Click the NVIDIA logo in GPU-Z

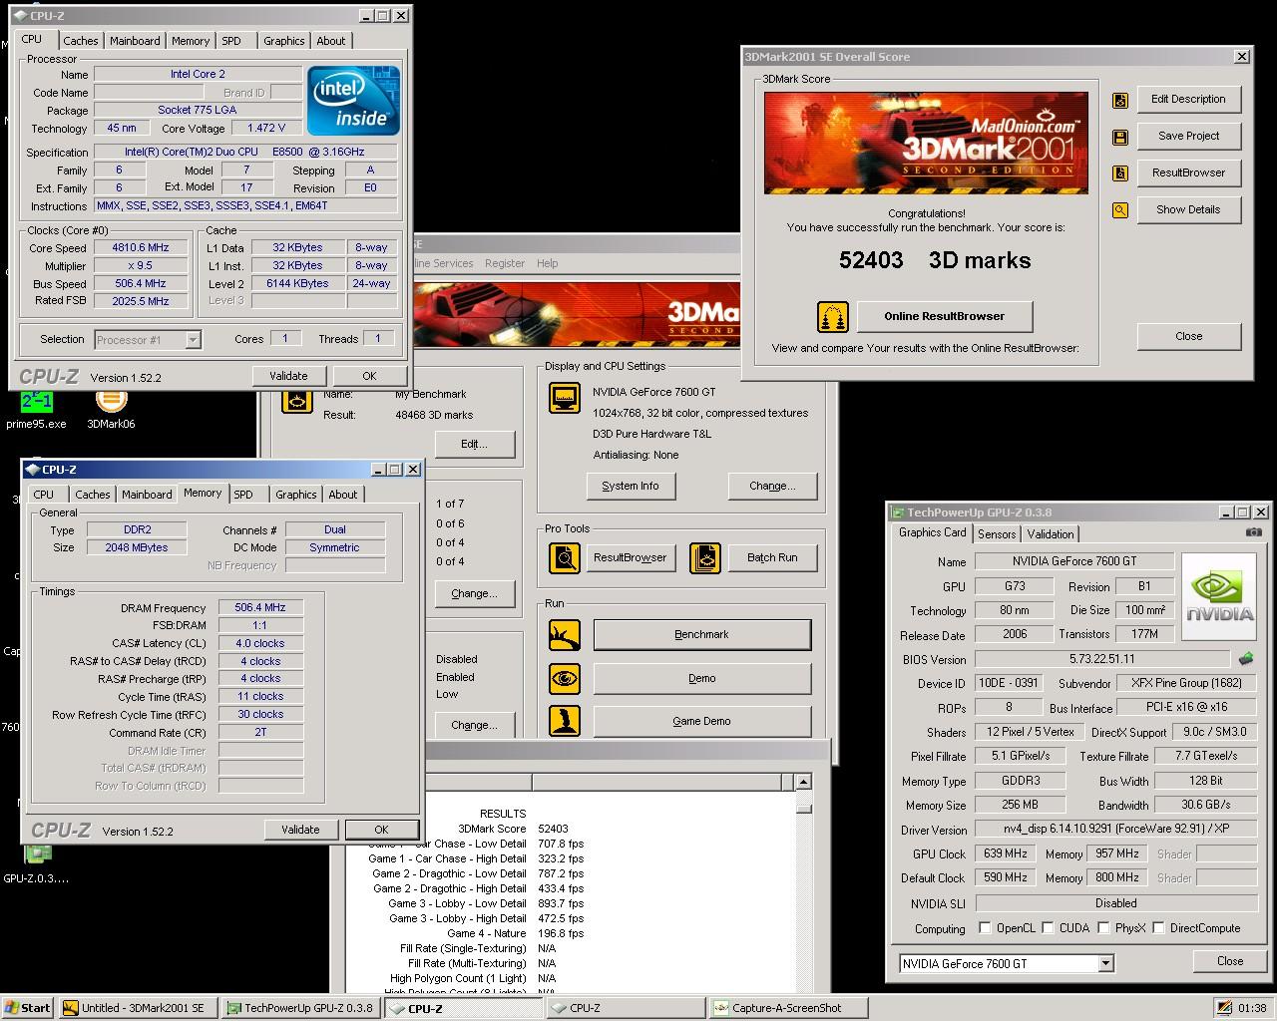pos(1218,596)
